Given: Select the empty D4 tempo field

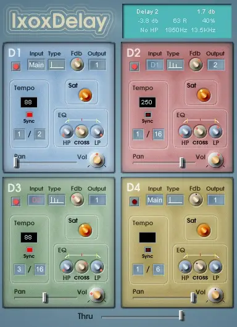Looking at the screenshot, I should 148,238.
